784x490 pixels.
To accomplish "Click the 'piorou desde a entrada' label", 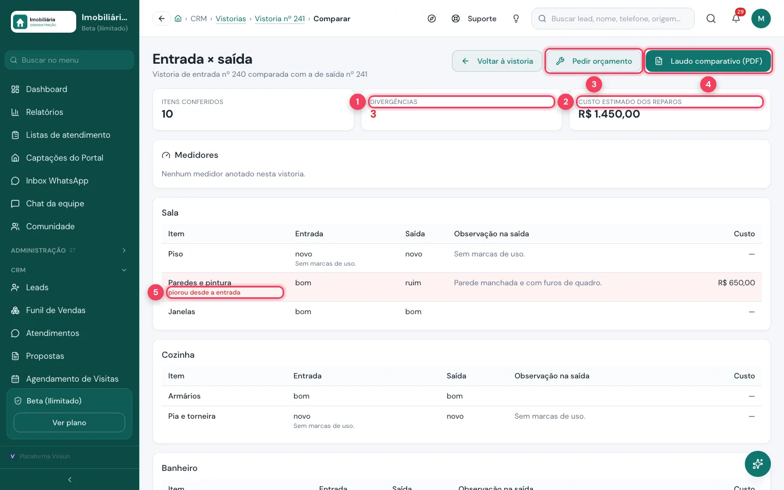I will (x=204, y=292).
